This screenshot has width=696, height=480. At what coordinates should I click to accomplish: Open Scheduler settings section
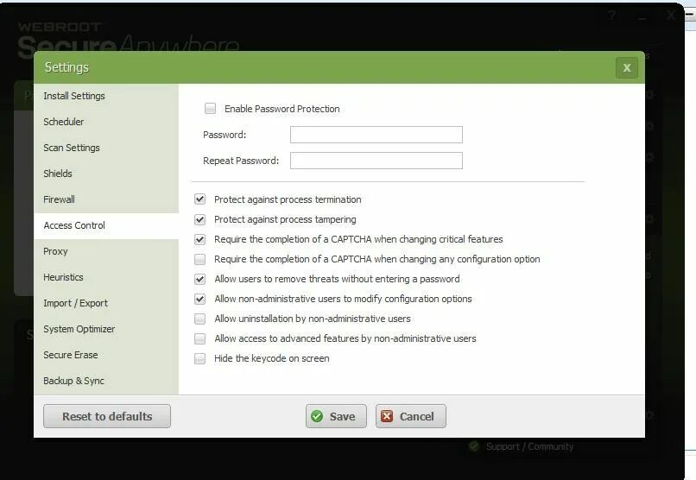(106, 122)
